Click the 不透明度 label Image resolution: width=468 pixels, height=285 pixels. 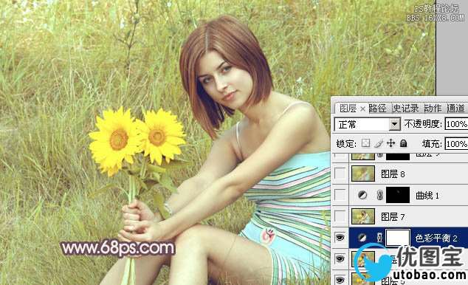423,124
